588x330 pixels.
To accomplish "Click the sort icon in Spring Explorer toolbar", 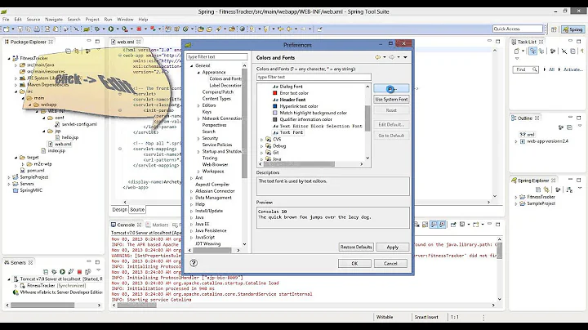I will tap(570, 190).
